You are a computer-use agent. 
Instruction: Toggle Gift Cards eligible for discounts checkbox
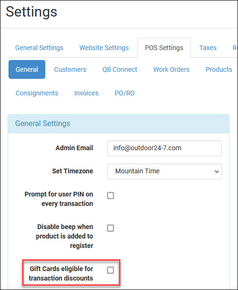click(110, 270)
